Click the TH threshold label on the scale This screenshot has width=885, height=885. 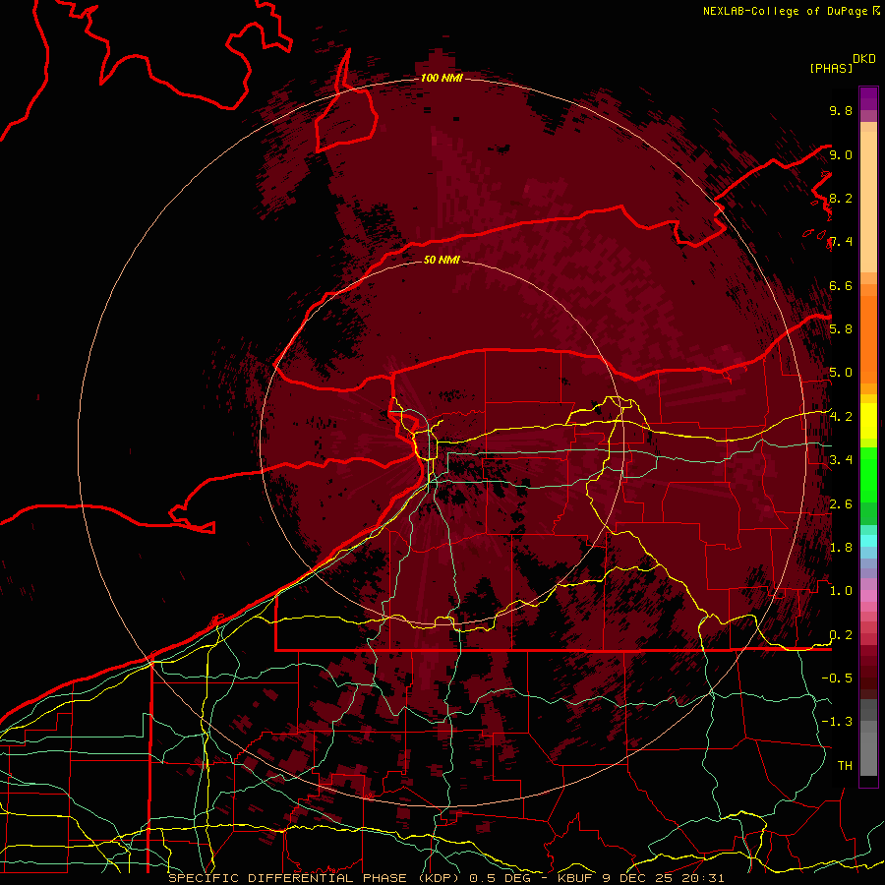tap(845, 766)
